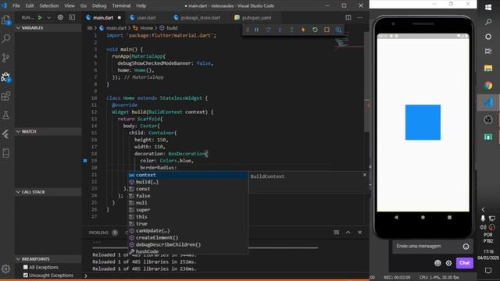
Task: Open the Edit menu
Action: click(x=30, y=5)
